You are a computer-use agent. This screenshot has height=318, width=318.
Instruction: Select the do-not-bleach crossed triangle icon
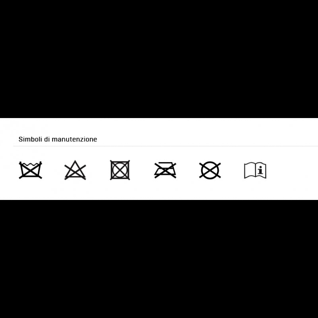75,170
